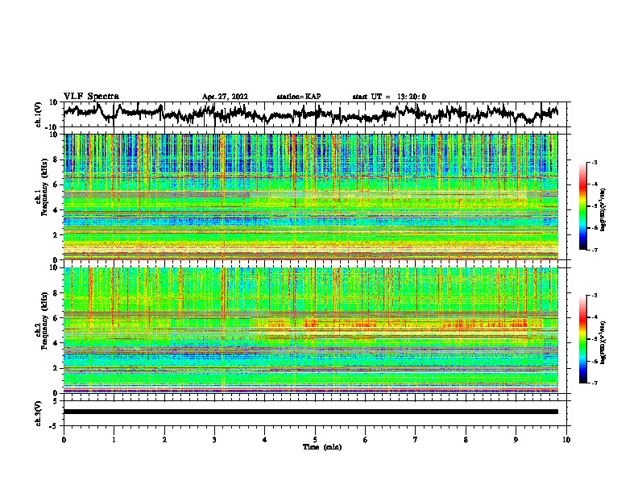Click time axis tick label "0"
The height and width of the screenshot is (493, 638).
pos(64,440)
